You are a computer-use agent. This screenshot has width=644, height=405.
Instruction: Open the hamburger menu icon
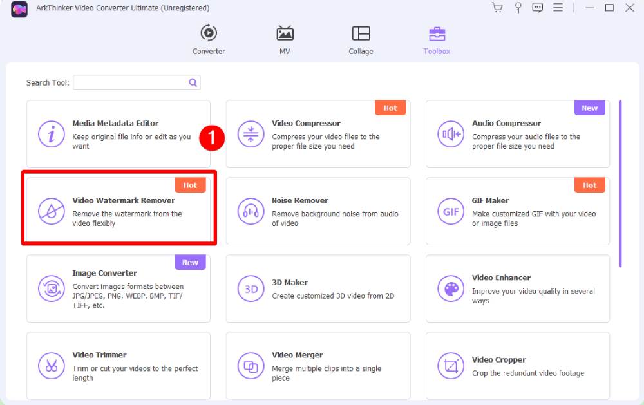(x=558, y=7)
